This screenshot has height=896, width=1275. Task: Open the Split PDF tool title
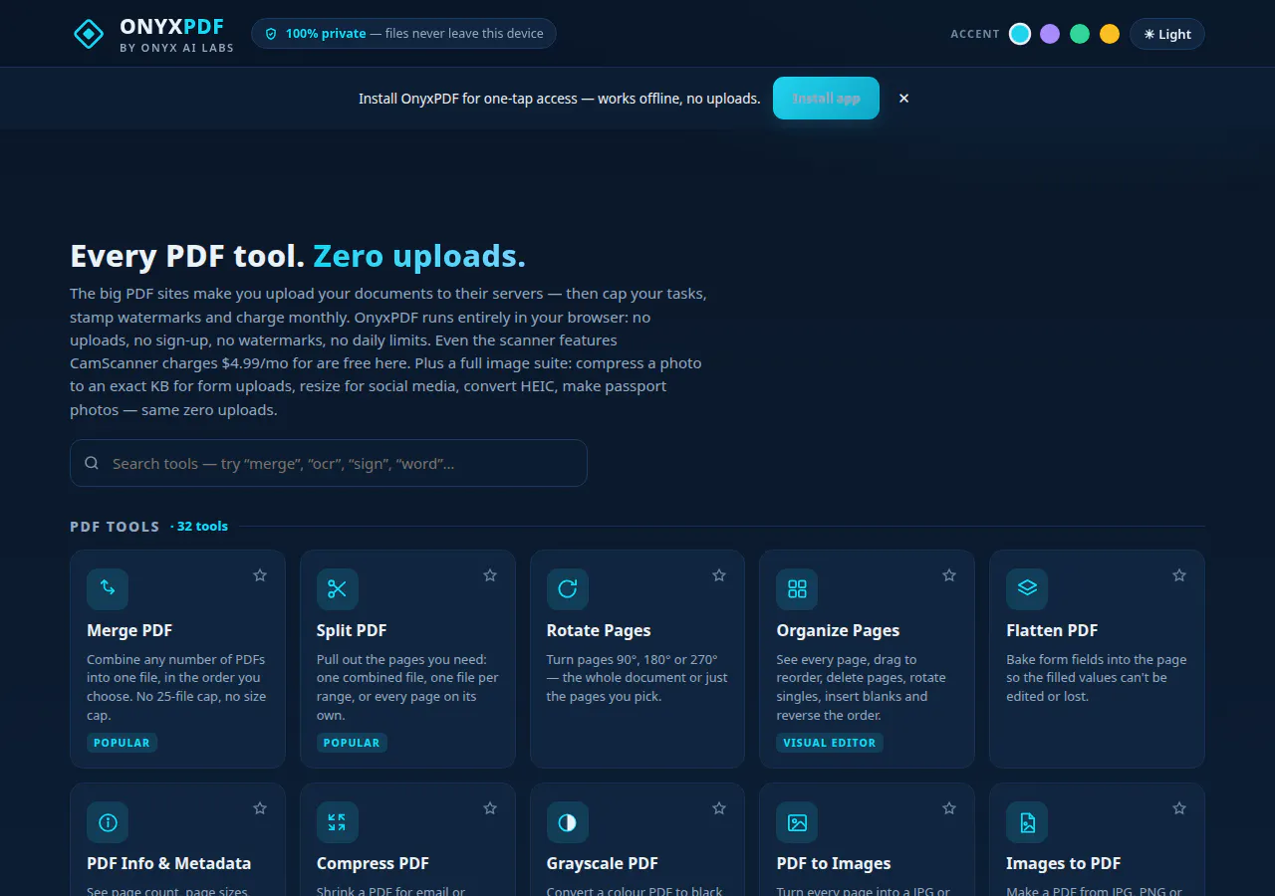352,630
